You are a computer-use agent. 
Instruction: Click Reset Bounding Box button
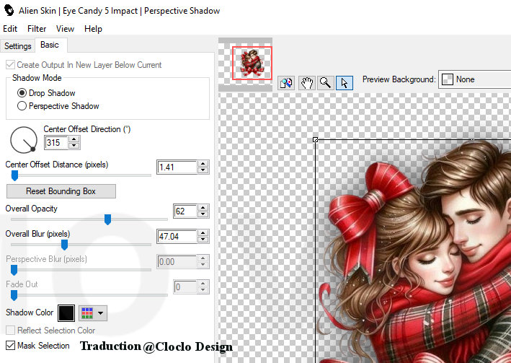pos(61,191)
